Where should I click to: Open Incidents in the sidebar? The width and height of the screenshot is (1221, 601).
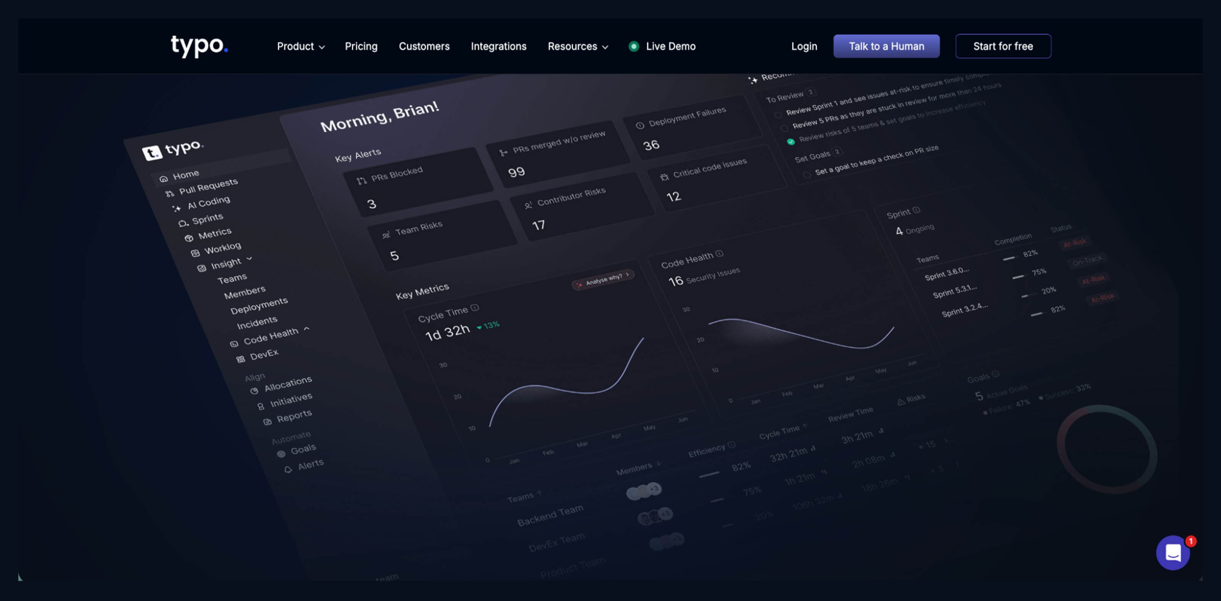257,323
